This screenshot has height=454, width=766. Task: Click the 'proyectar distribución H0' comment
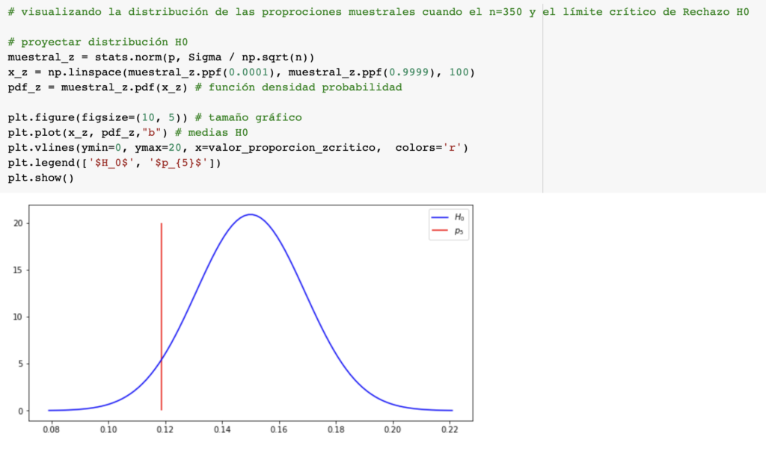tap(93, 42)
